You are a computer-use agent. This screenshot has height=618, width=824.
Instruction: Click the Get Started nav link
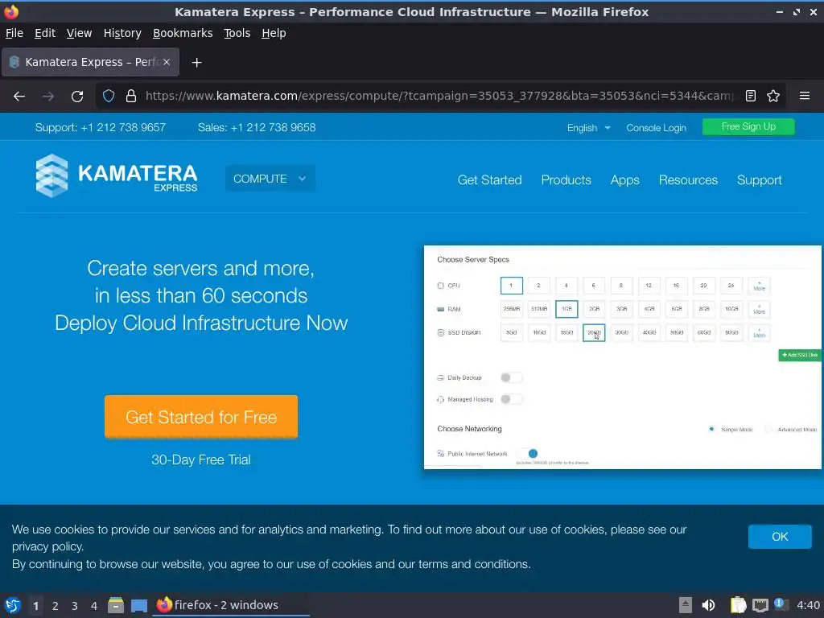click(489, 180)
